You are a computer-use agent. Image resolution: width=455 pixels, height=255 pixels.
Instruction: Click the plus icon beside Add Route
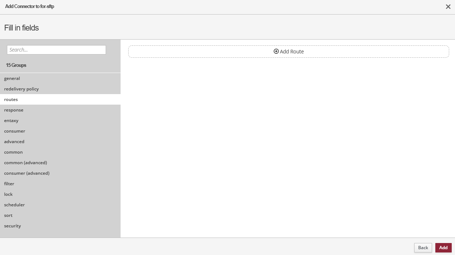276,52
